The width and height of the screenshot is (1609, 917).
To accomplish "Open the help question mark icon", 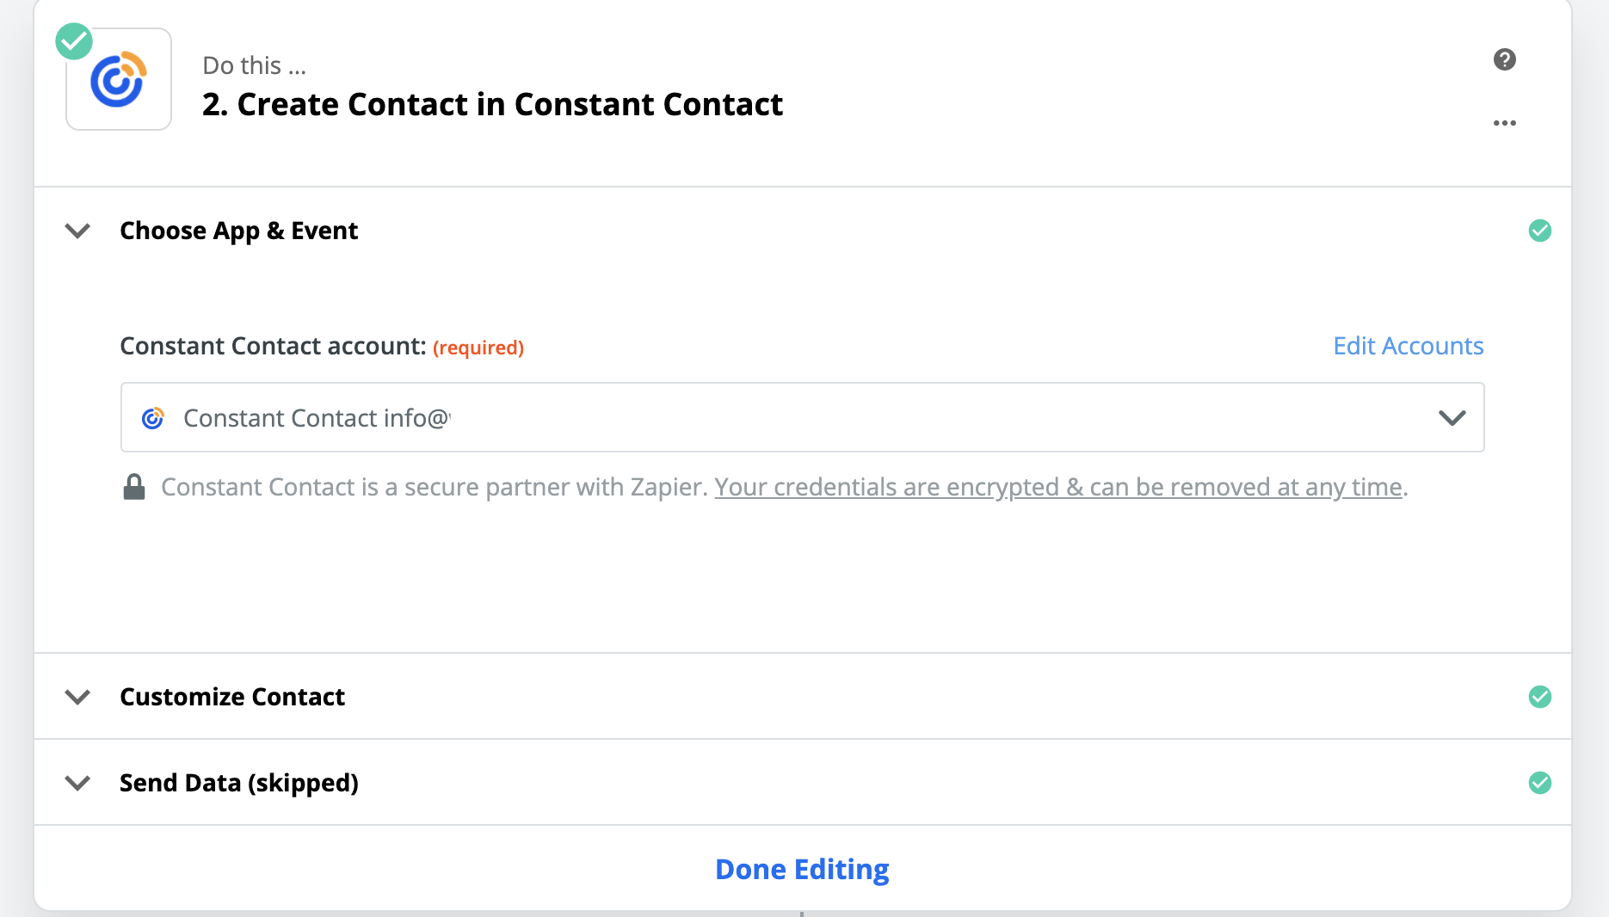I will tap(1504, 59).
